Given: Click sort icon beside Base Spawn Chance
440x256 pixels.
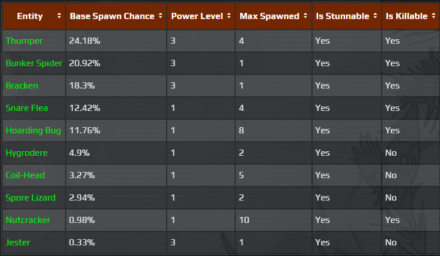Looking at the screenshot, I should 161,16.
